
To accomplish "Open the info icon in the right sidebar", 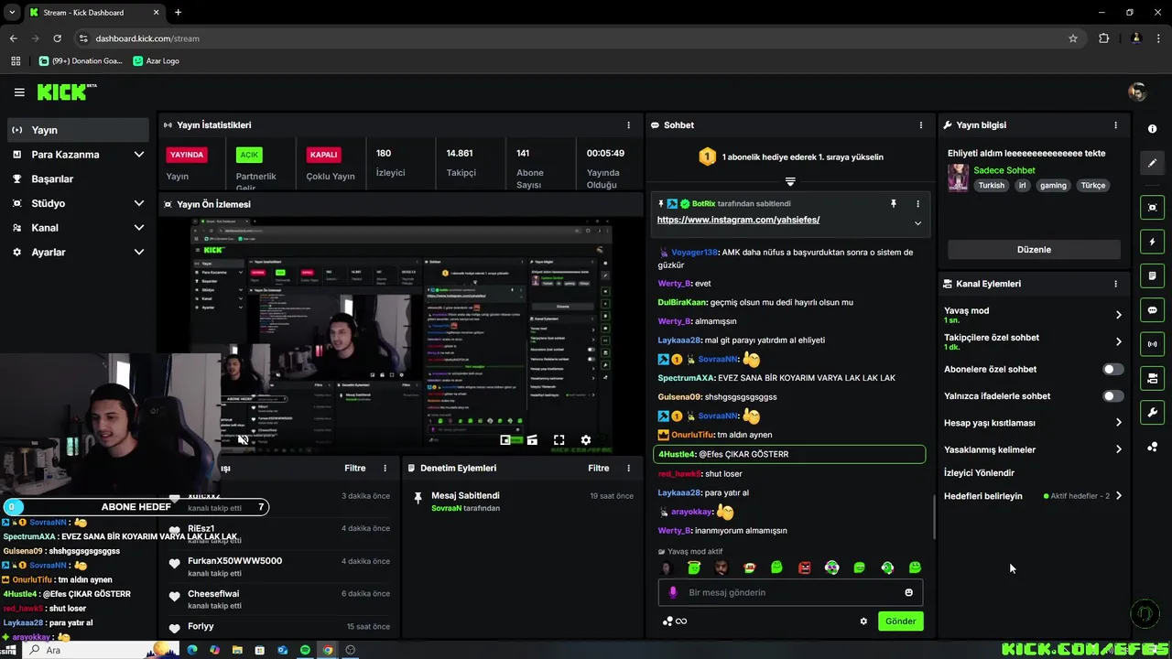I will click(x=1152, y=129).
